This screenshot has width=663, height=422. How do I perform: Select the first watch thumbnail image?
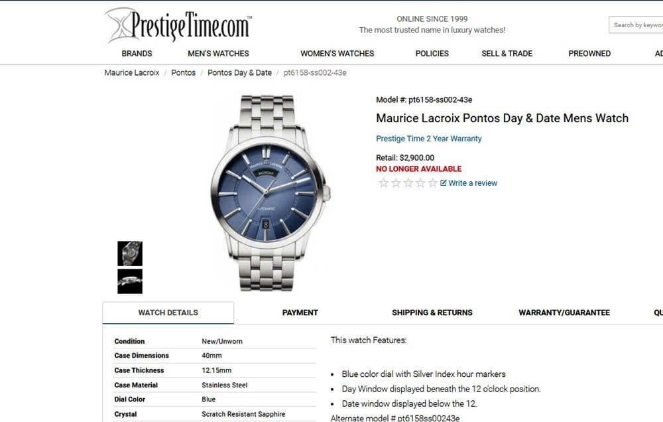130,253
